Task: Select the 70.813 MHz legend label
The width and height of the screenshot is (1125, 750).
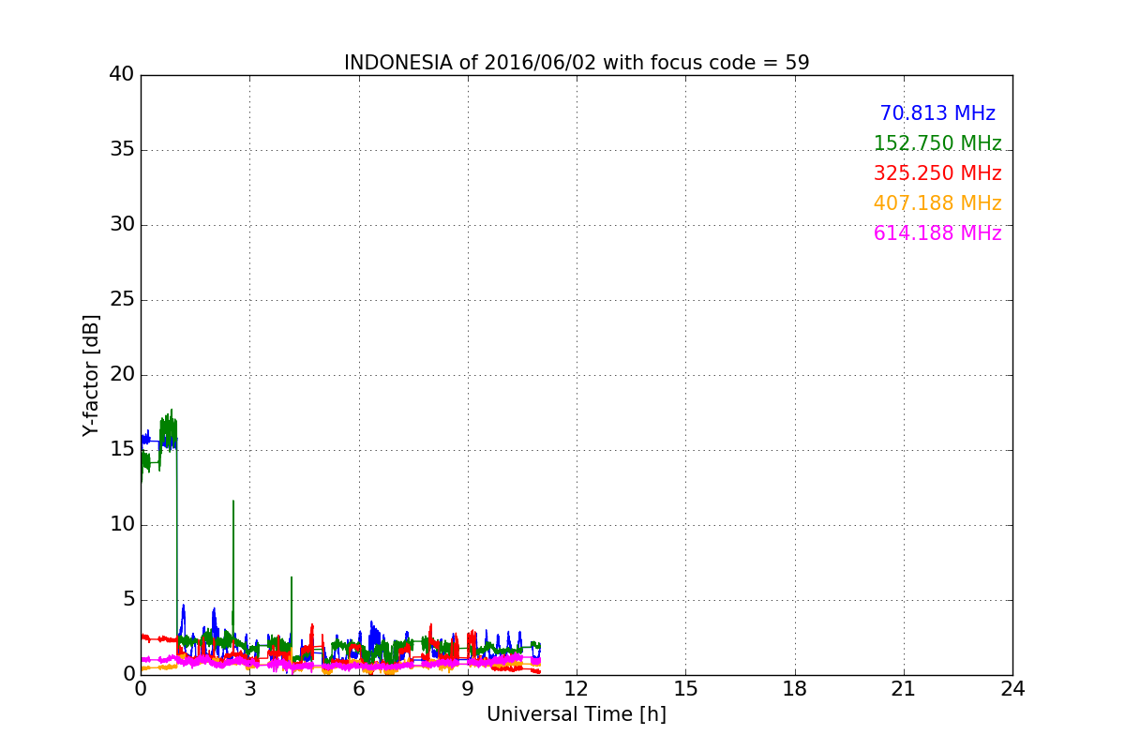Action: click(x=937, y=113)
